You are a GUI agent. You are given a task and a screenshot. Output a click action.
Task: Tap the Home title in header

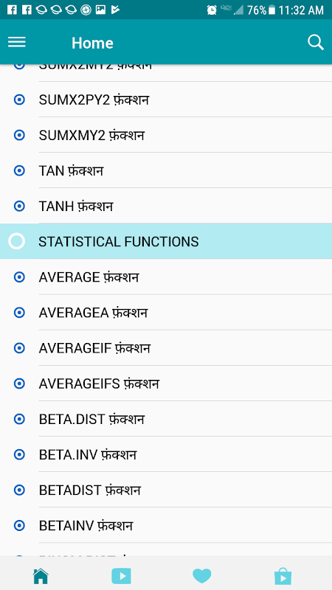[92, 43]
